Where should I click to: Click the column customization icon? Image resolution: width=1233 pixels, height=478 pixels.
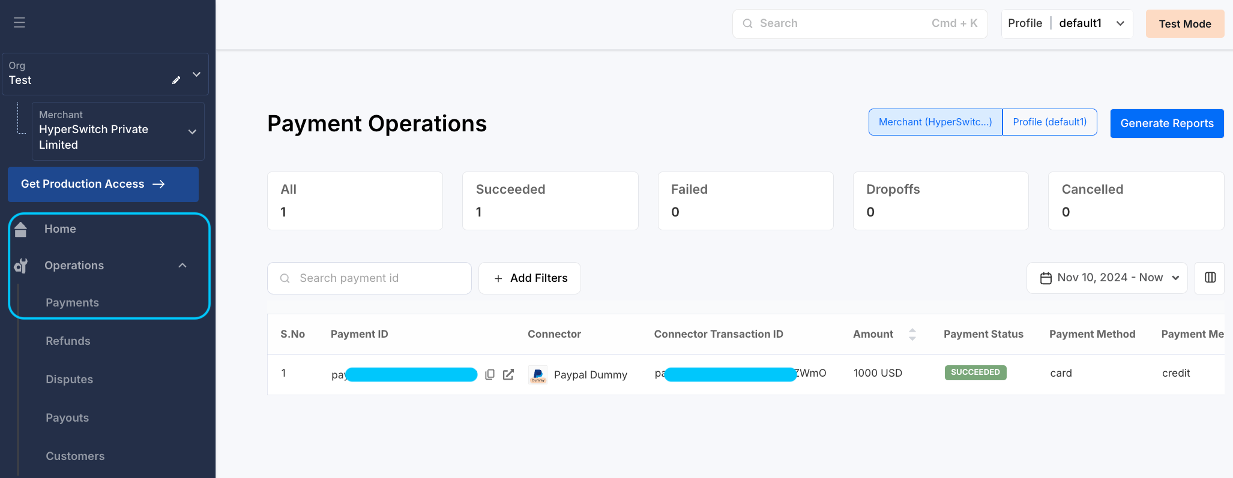pos(1210,278)
